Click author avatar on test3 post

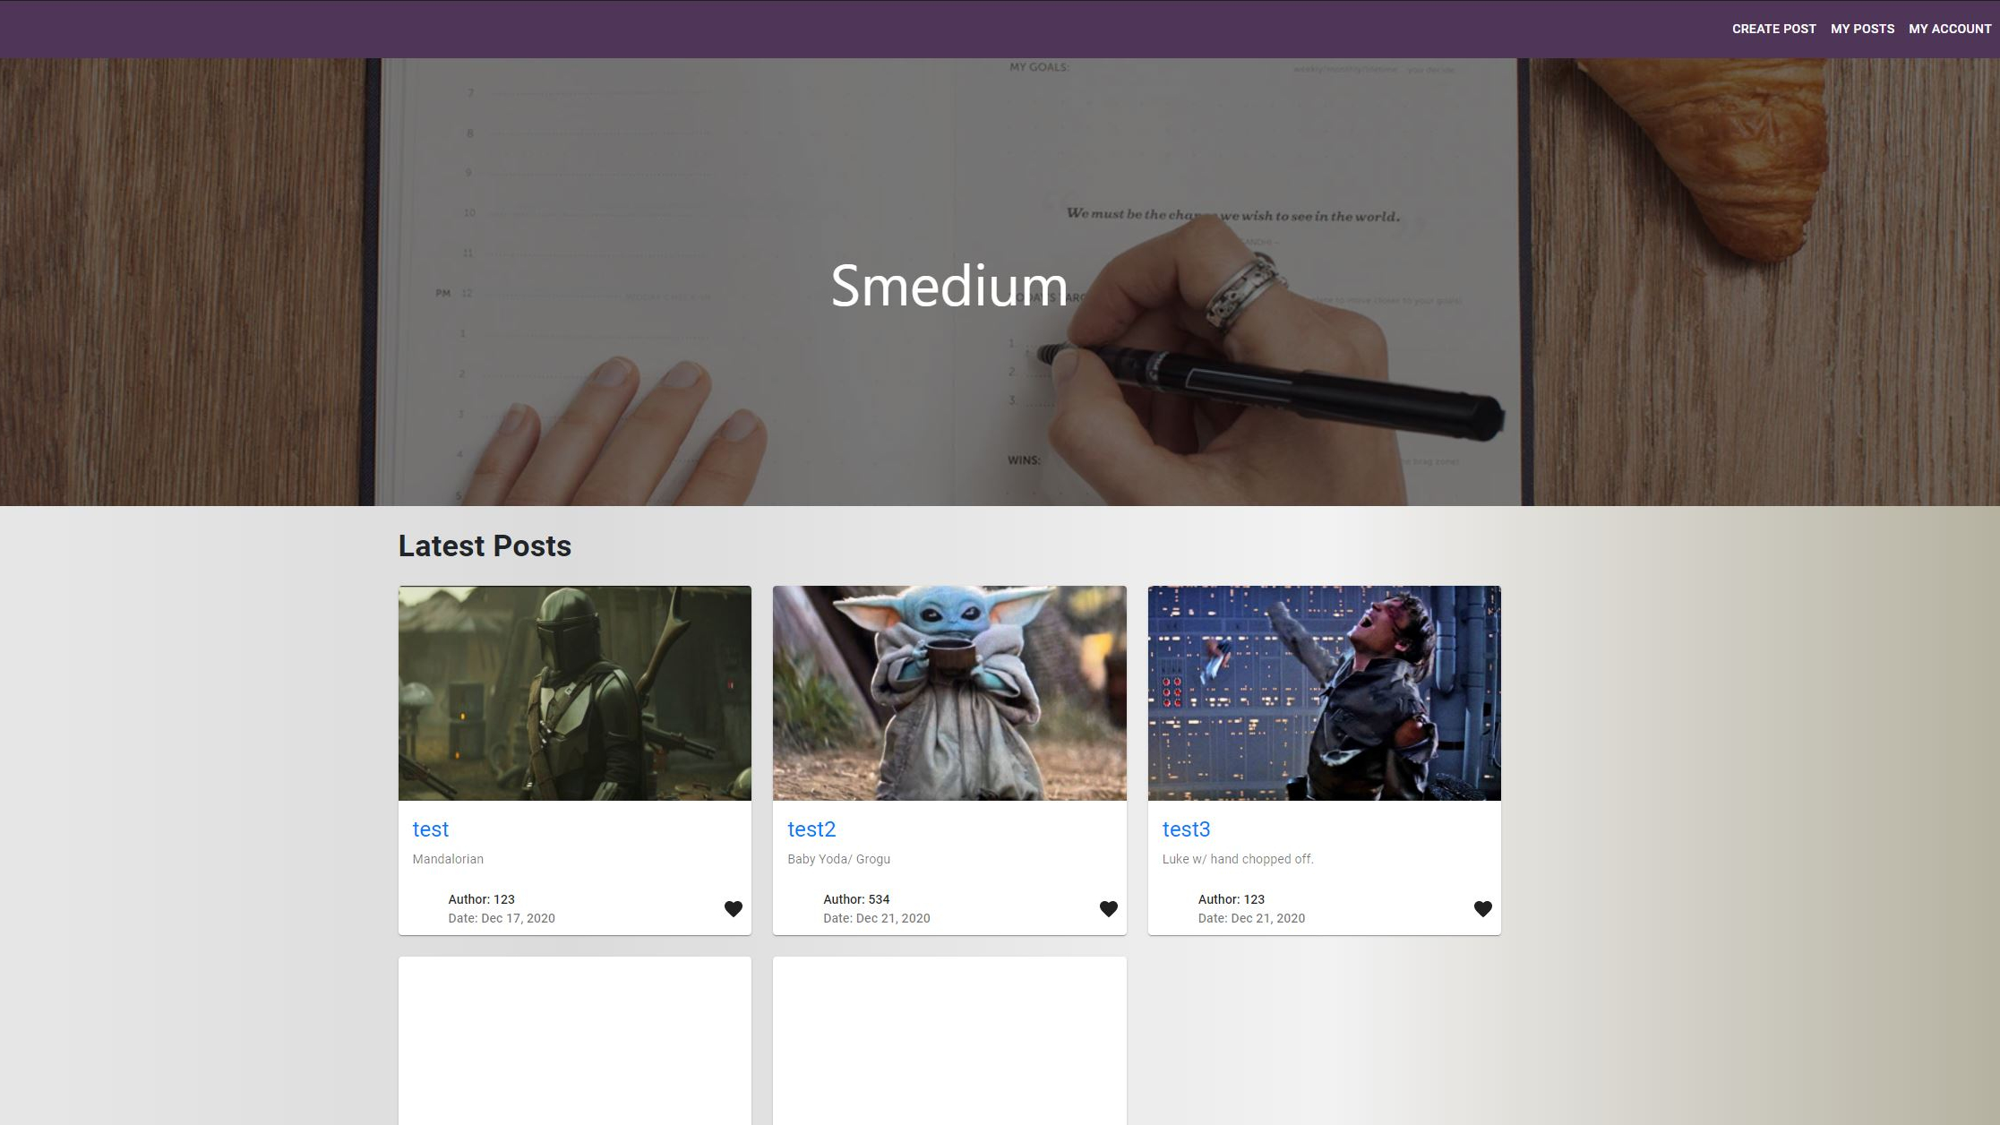(1177, 908)
